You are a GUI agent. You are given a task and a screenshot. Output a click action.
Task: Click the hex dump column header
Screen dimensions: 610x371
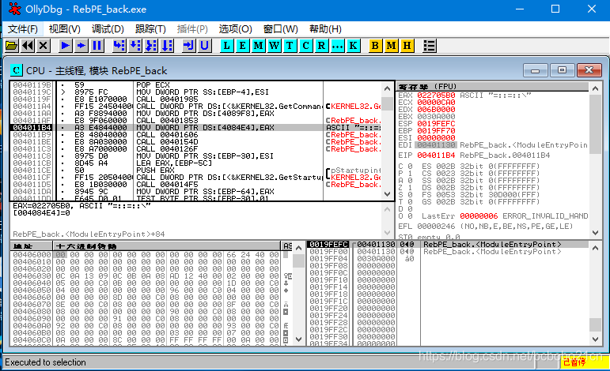166,246
